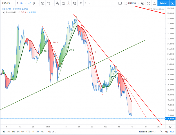Expand the indicators dropdown arrow
This screenshot has width=176, height=135.
(53, 3)
